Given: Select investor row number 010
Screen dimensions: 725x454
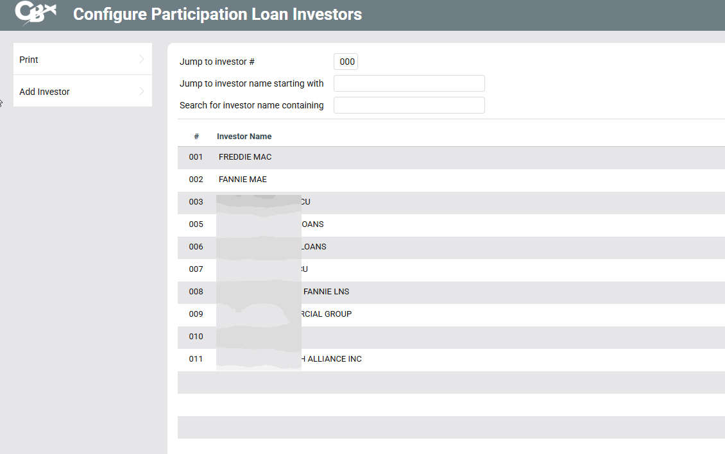Looking at the screenshot, I should (196, 337).
